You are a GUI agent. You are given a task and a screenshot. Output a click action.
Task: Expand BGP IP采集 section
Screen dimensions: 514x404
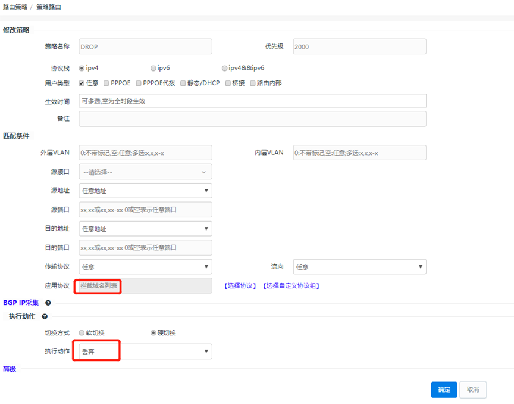click(21, 303)
